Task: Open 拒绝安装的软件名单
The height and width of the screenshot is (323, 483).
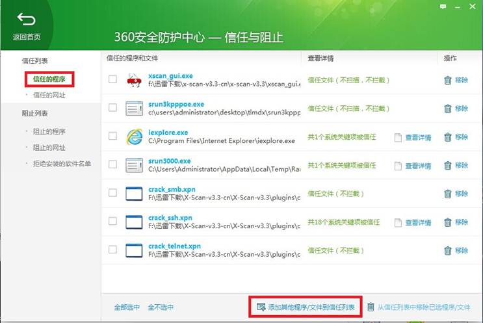Action: 62,164
